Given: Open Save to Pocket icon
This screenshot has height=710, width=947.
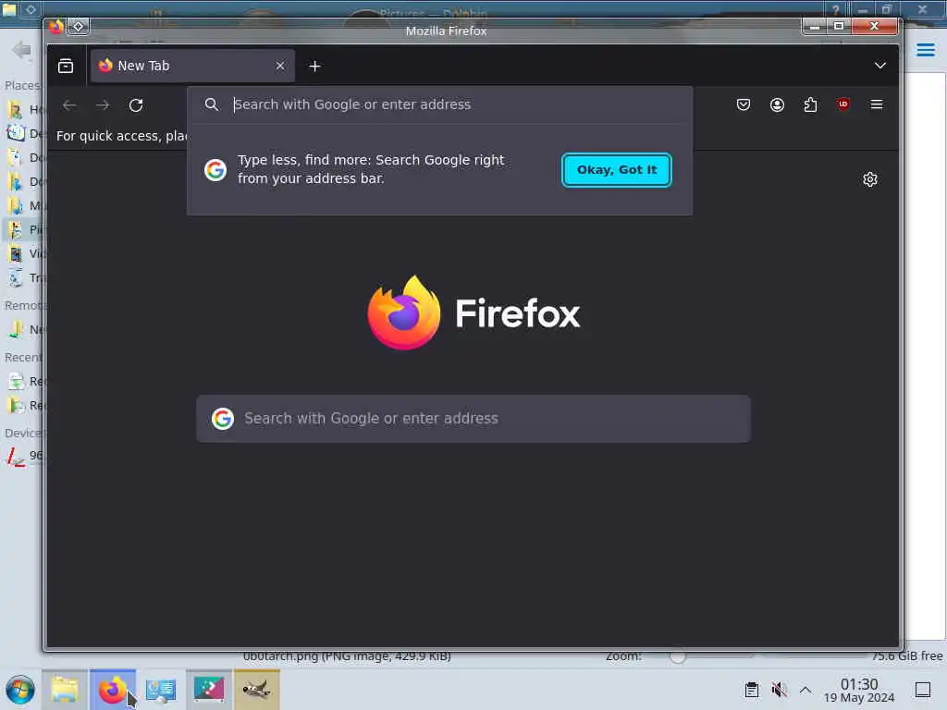Looking at the screenshot, I should point(744,104).
